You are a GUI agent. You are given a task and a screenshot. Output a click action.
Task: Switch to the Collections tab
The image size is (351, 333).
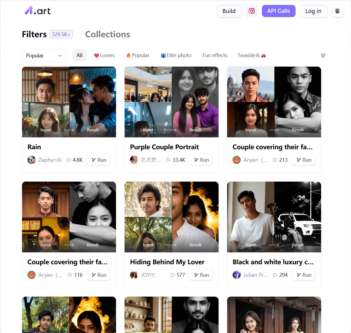(x=108, y=34)
